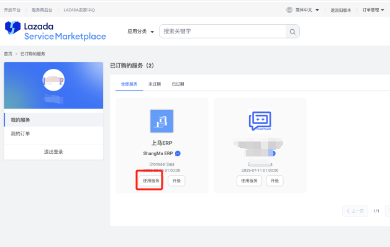Viewport: 390px width, 247px height.
Task: Switch to the 全部服务 tab
Action: (x=129, y=84)
